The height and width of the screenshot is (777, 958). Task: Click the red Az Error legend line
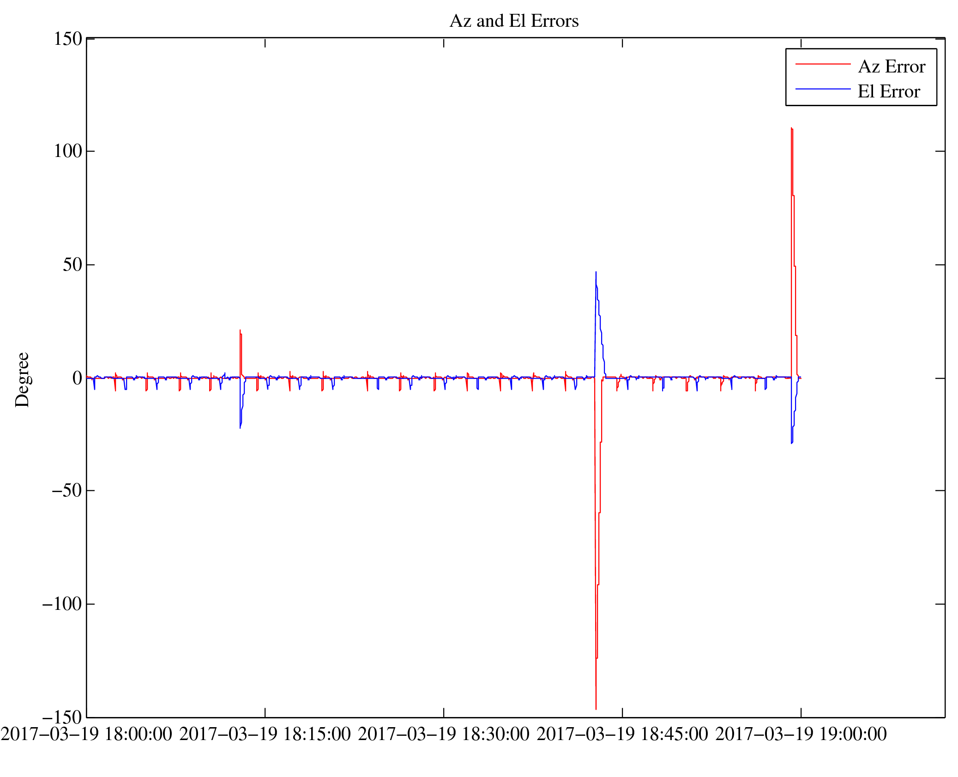coord(823,64)
